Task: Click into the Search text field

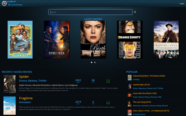Action: tap(90, 12)
